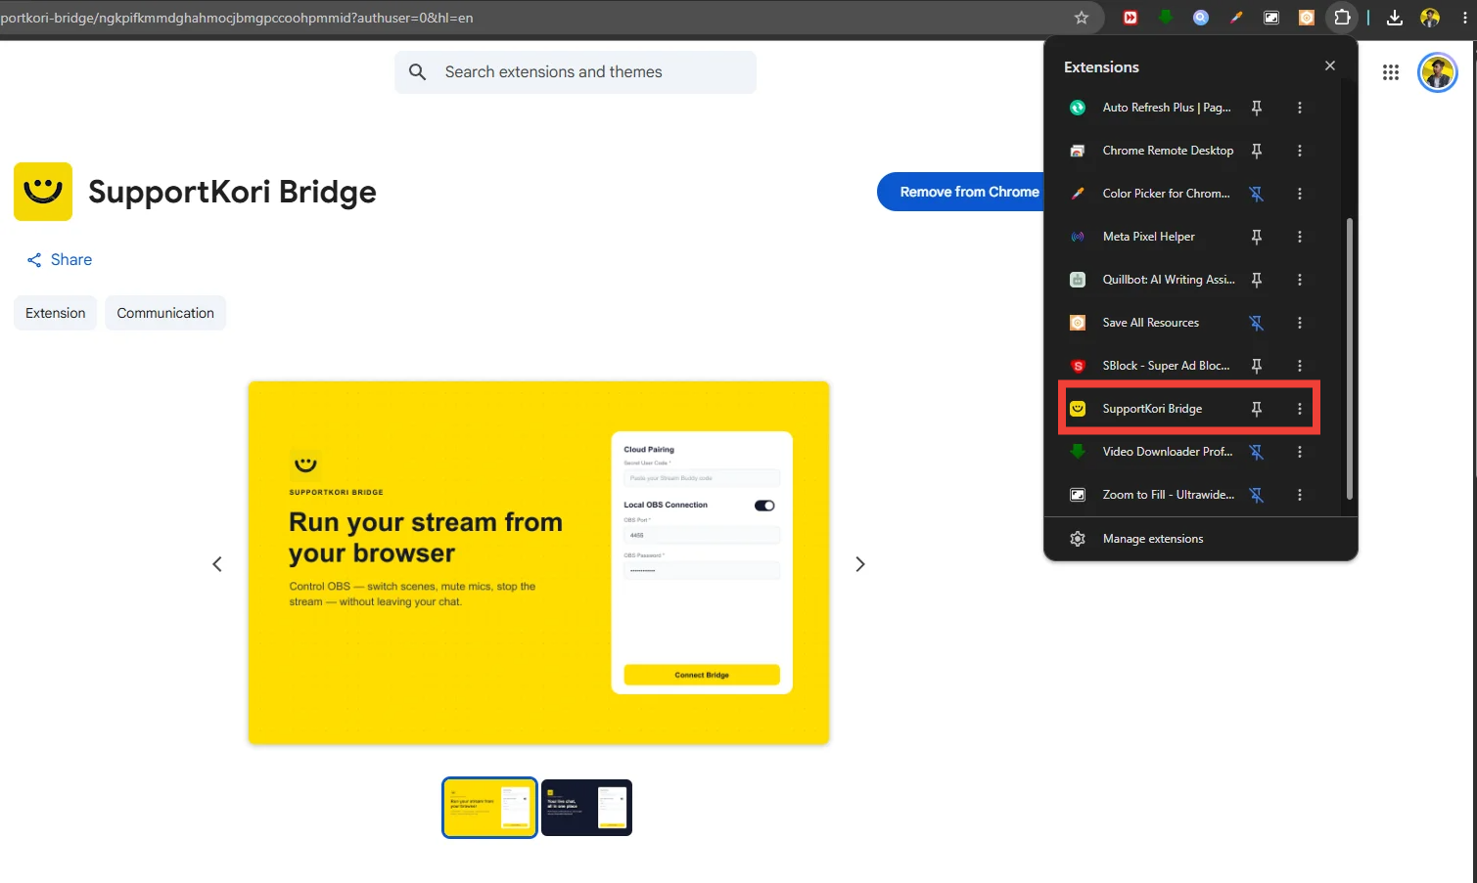The image size is (1477, 883).
Task: Pin Chrome Remote Desktop to toolbar
Action: click(1257, 151)
